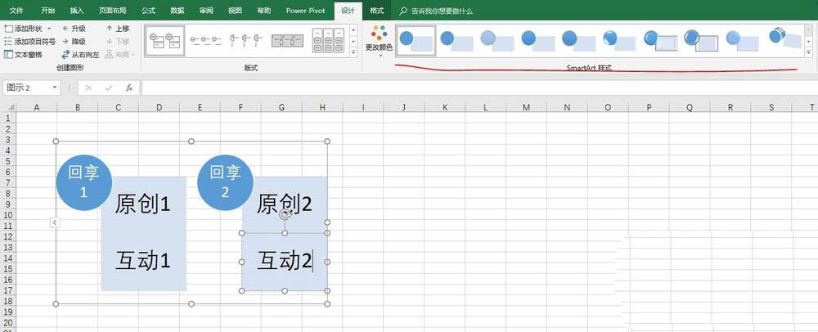Viewport: 818px width, 332px height.
Task: Expand the text pane arrow on SmartArt left edge
Action: click(x=54, y=222)
